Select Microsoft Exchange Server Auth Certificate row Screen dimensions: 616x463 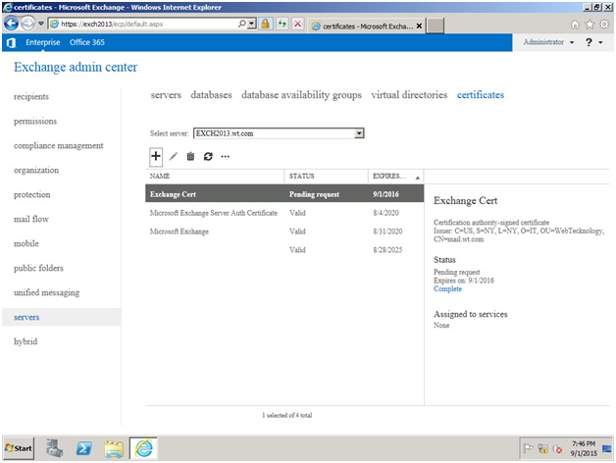pyautogui.click(x=284, y=213)
